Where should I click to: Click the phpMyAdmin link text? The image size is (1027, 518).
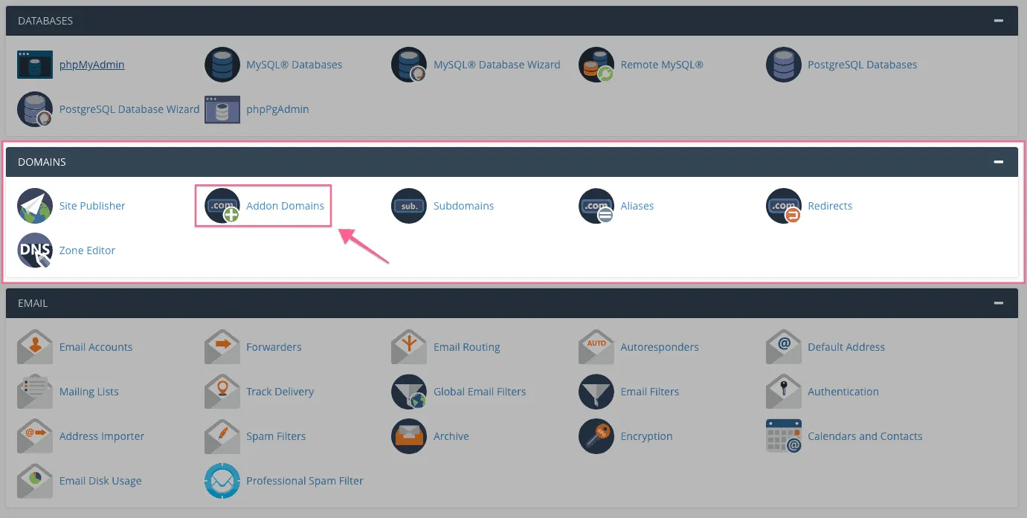point(92,65)
